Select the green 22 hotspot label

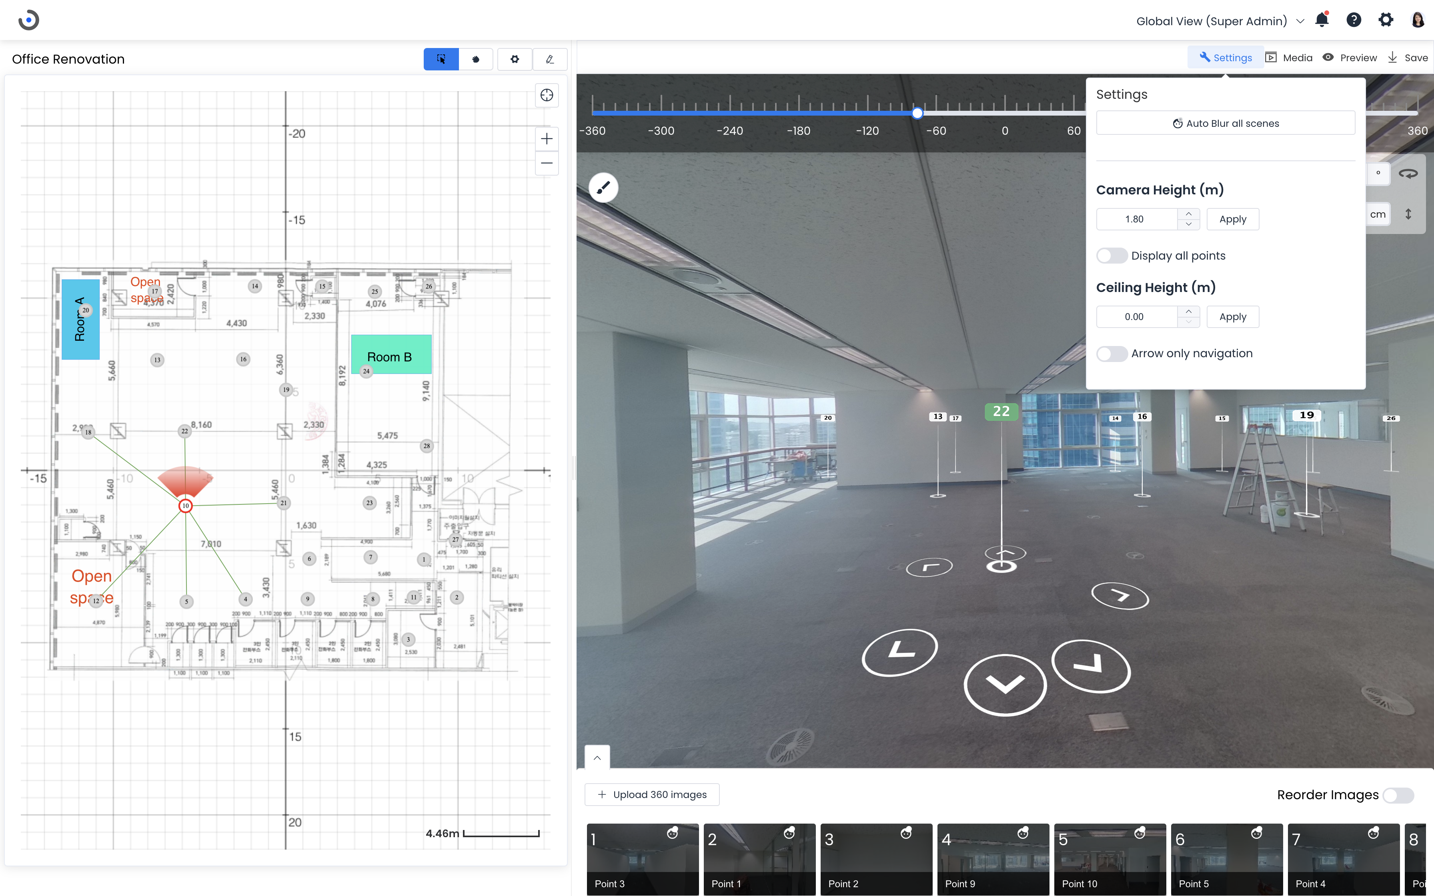click(1001, 411)
